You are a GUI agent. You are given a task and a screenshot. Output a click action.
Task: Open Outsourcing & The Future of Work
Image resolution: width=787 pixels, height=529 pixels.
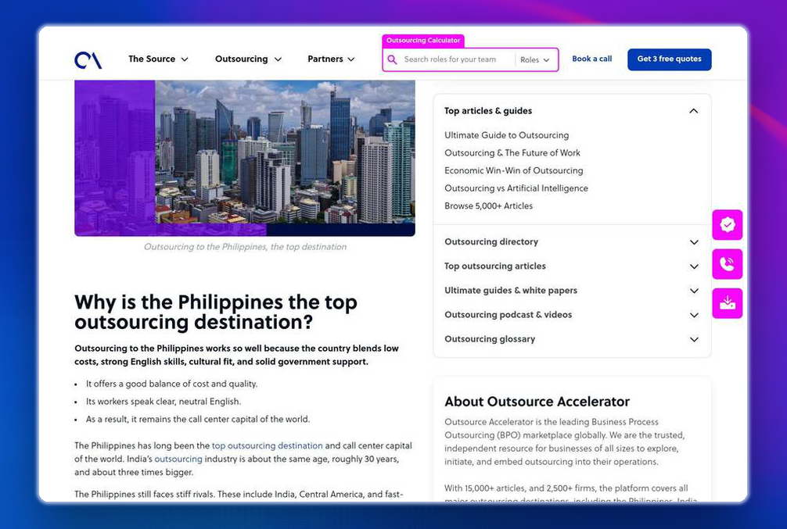pos(512,153)
